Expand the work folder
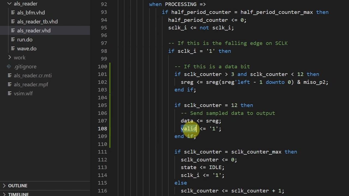The height and width of the screenshot is (196, 349). tap(9, 57)
